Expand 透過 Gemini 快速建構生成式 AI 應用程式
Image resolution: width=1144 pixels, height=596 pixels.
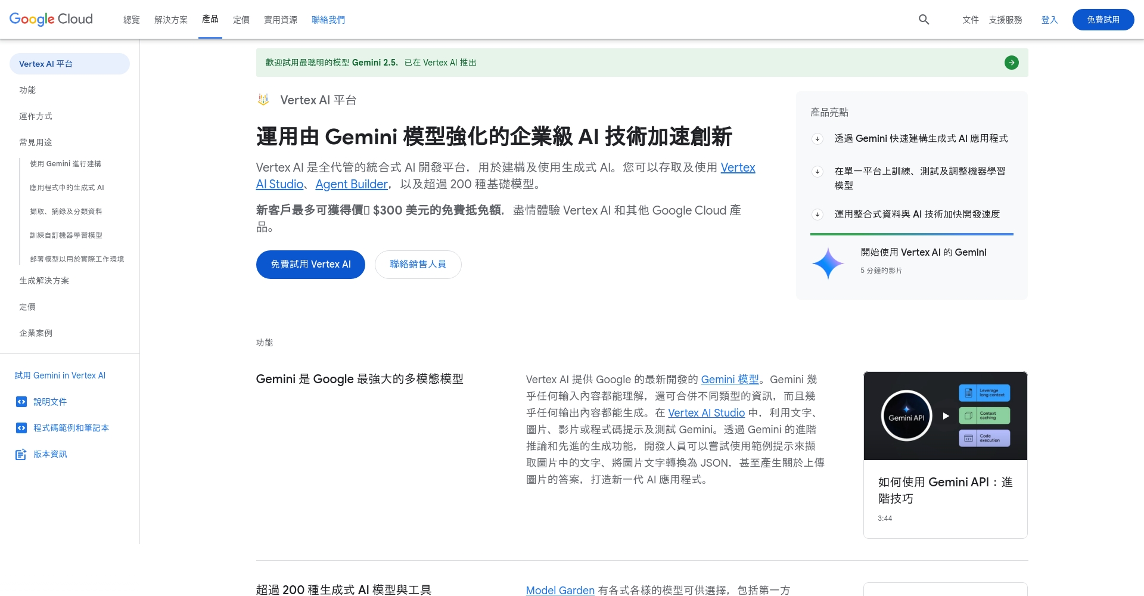(817, 139)
